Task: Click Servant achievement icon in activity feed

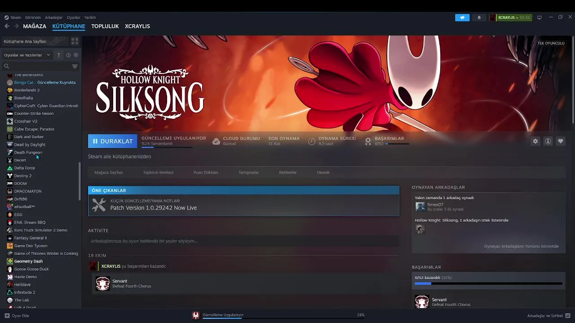Action: click(x=103, y=284)
